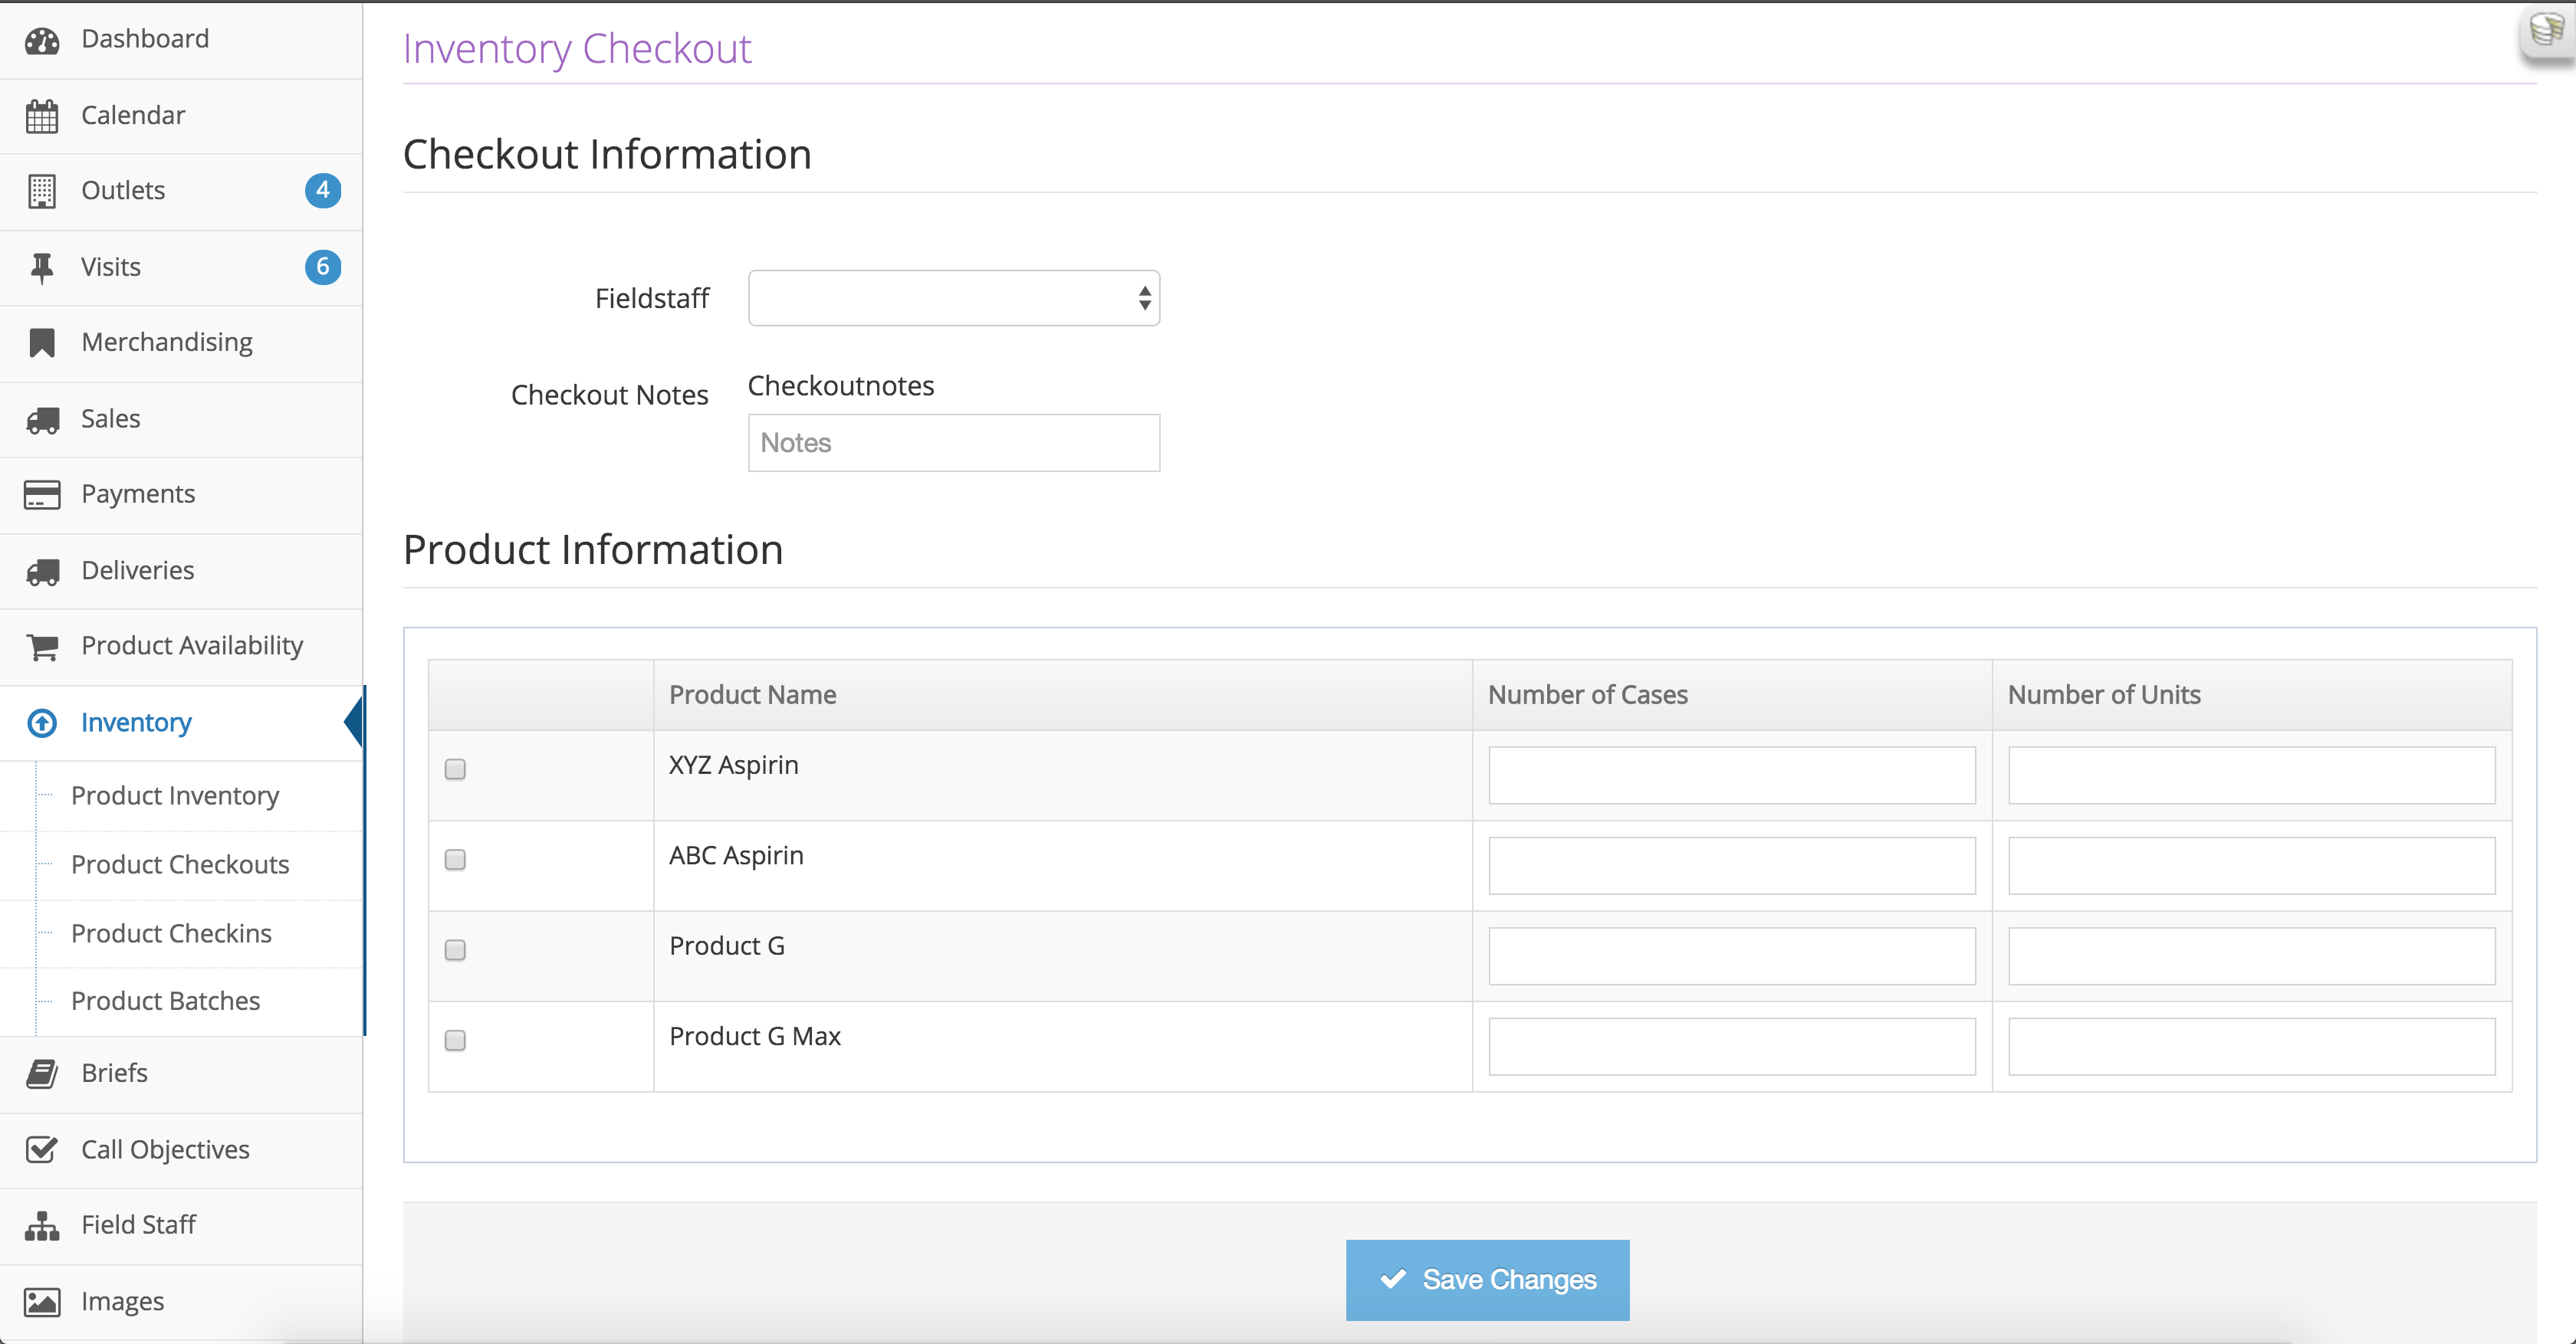
Task: Click the Visits pushpin icon
Action: point(42,267)
